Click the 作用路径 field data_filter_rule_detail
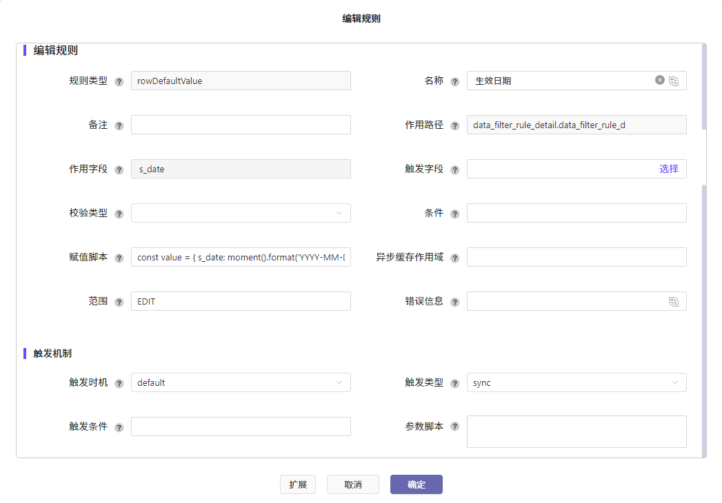Viewport: 722px width, 503px height. pos(576,125)
